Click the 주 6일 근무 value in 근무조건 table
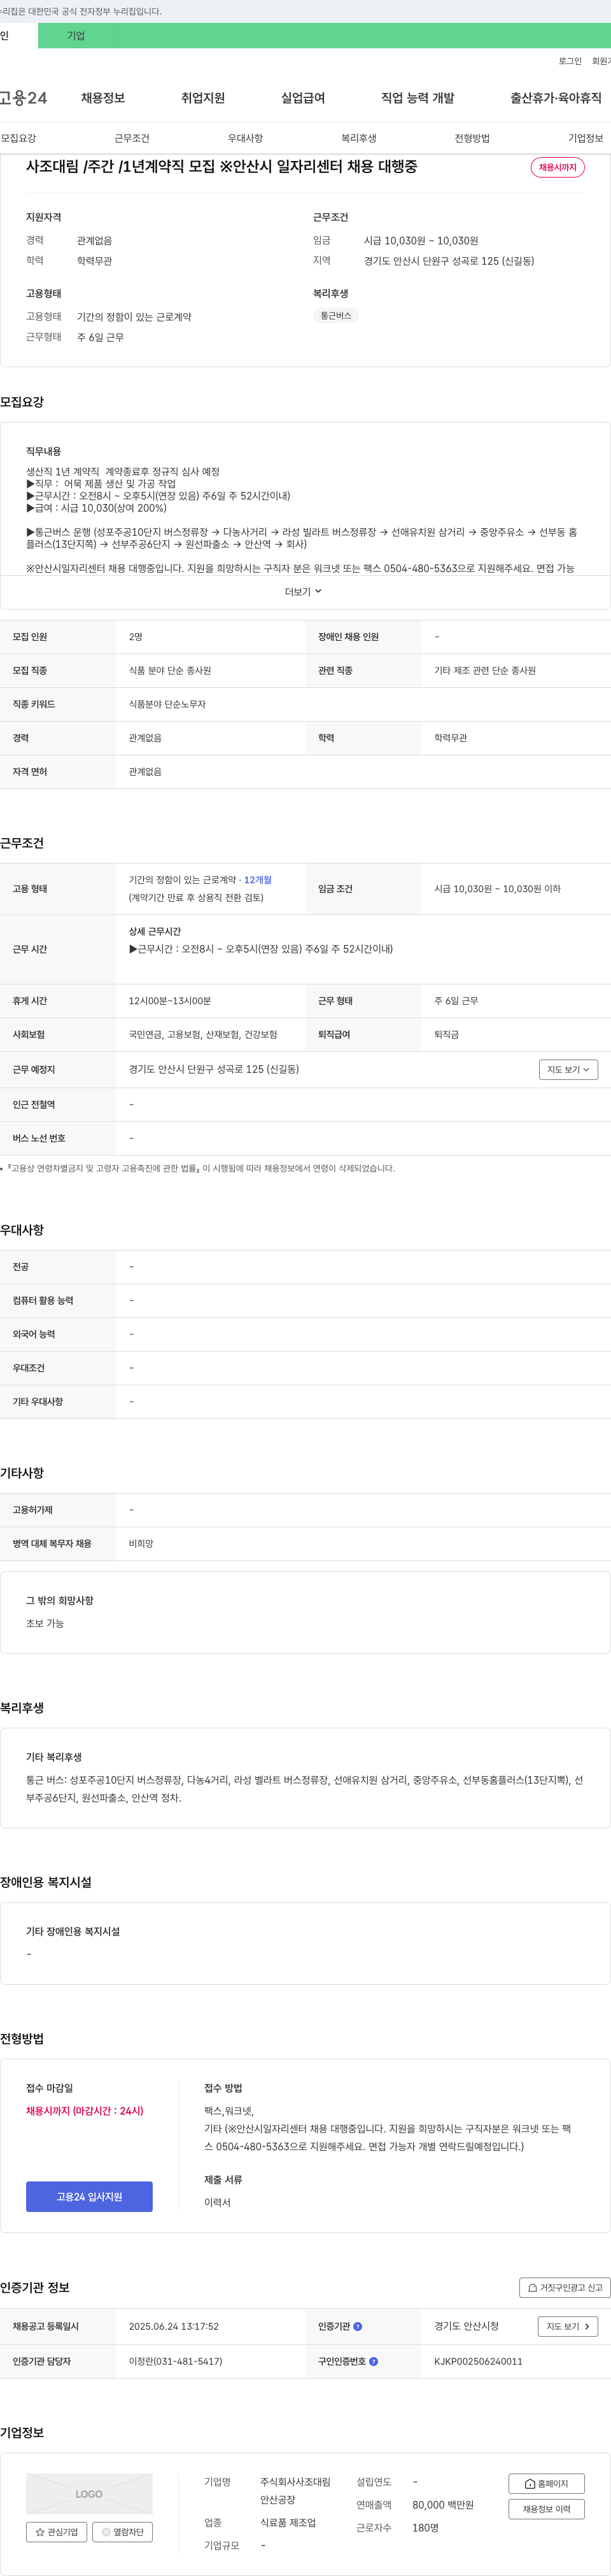Viewport: 611px width, 2576px height. [457, 1000]
